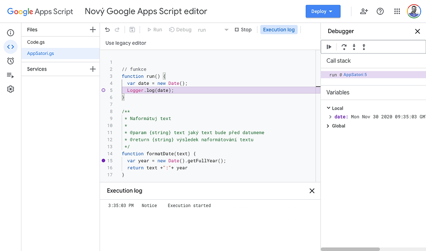Image resolution: width=426 pixels, height=251 pixels.
Task: Click the Debug button
Action: 180,30
